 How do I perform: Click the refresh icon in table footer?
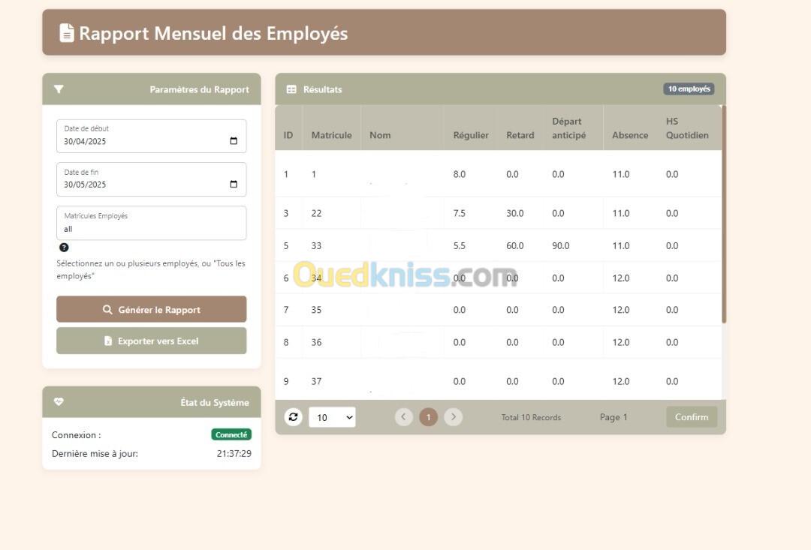click(x=294, y=417)
